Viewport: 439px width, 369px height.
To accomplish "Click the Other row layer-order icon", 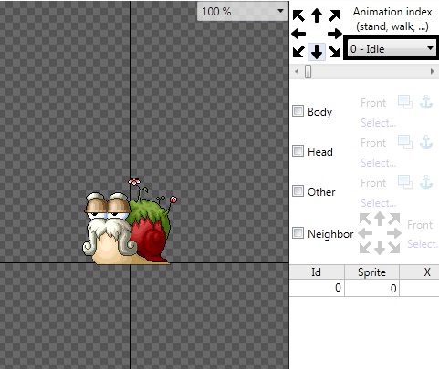I will click(x=405, y=182).
